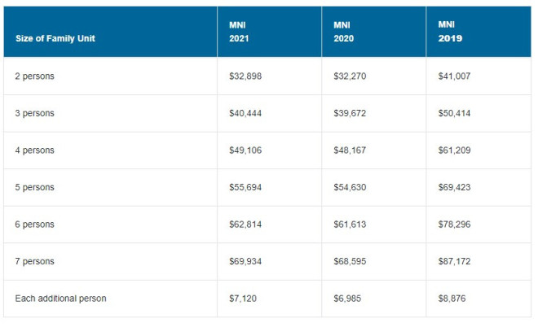Click the Each additional person label

tap(60, 299)
